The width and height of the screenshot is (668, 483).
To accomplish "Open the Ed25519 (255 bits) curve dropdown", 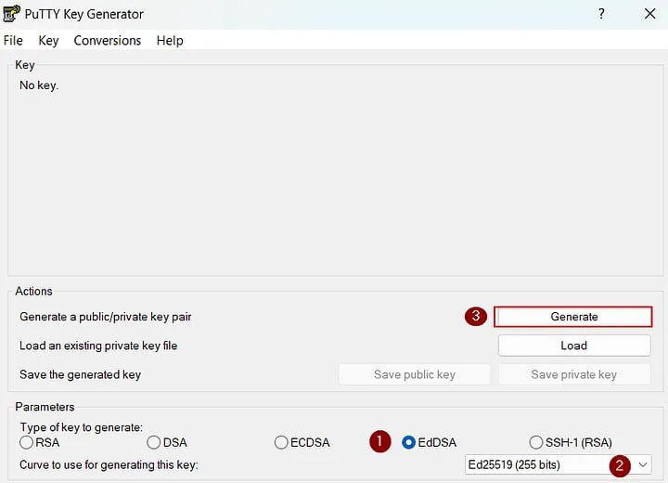I will click(x=559, y=464).
